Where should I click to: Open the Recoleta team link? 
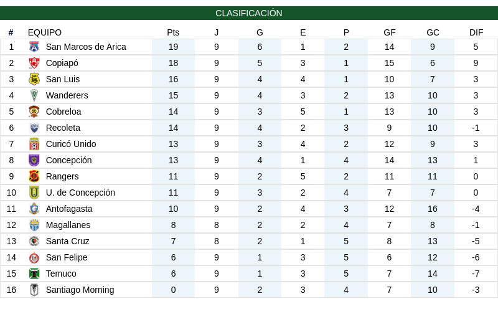63,128
